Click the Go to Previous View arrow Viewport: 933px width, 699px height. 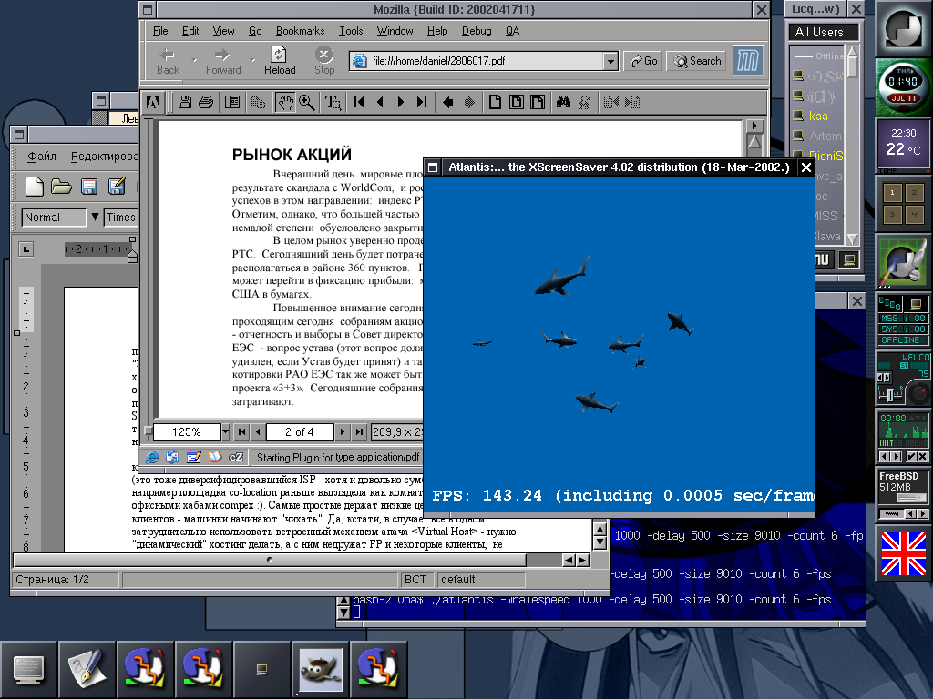(448, 102)
